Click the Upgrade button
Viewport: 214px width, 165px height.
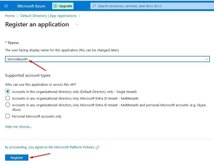(63, 6)
